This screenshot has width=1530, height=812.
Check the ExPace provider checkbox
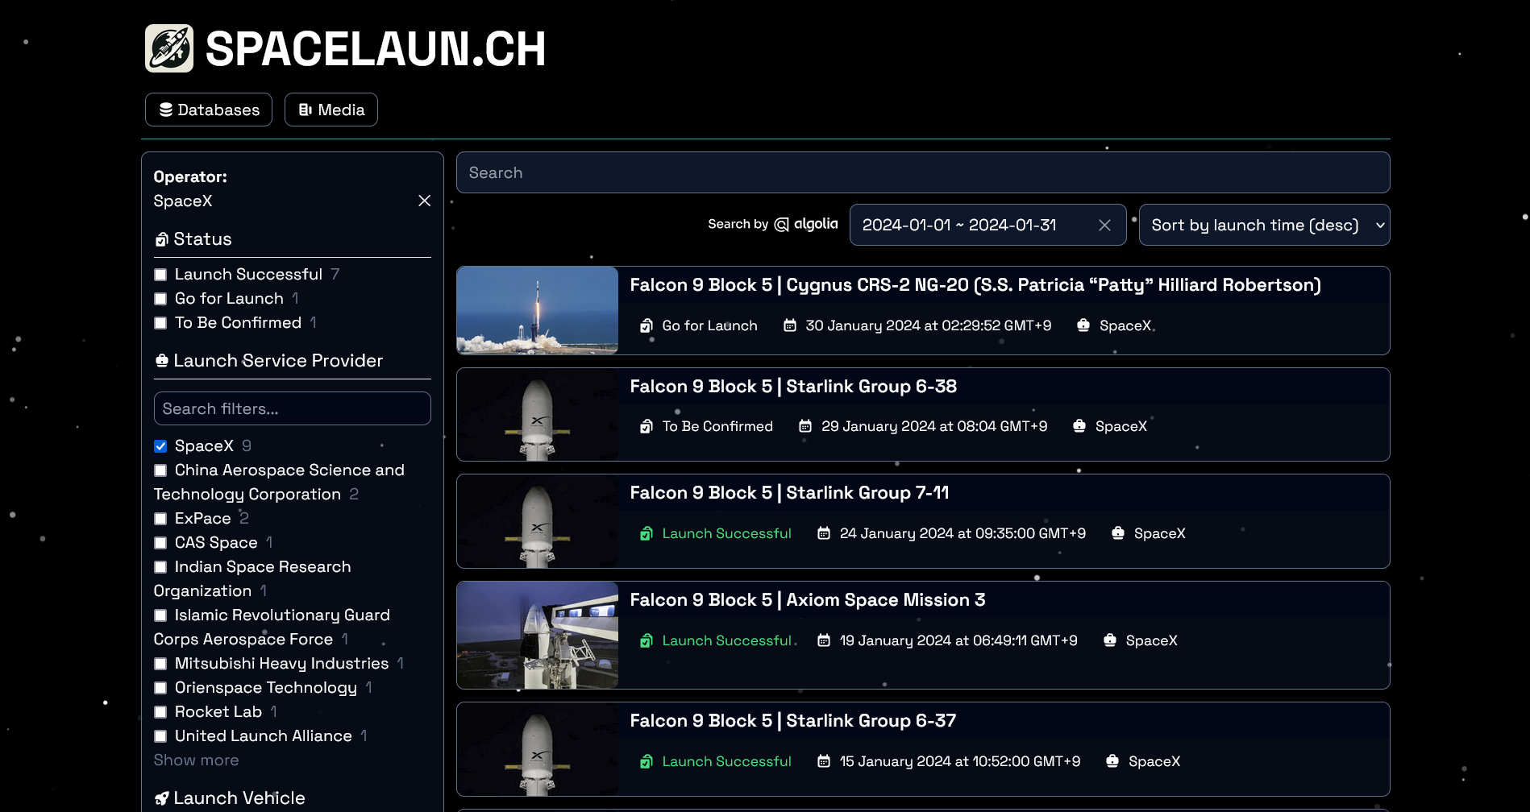coord(160,519)
